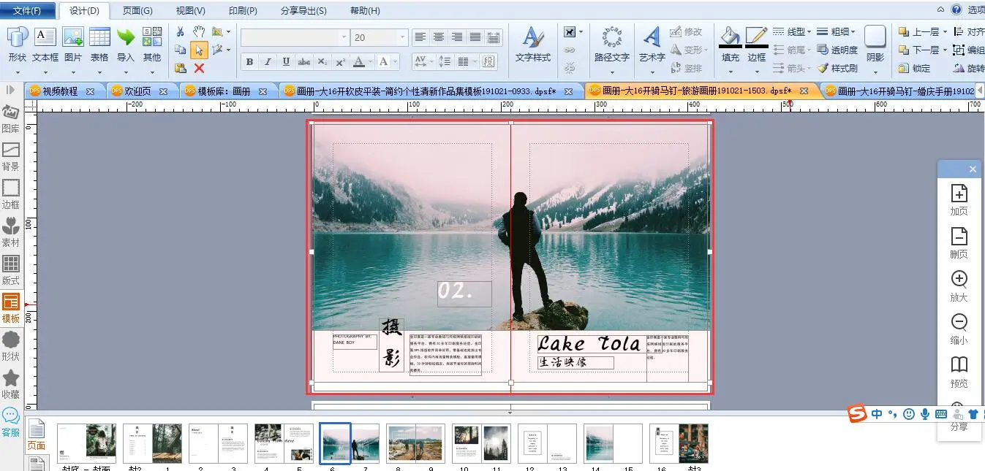Viewport: 985px width, 471px height.
Task: Select the page 8-9 spread thumbnail
Action: tap(415, 443)
